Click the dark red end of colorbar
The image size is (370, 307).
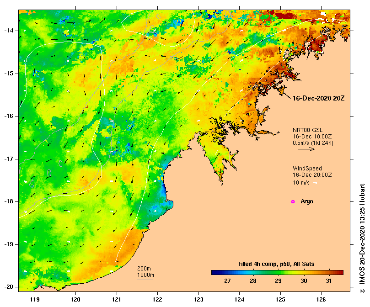tap(340, 273)
